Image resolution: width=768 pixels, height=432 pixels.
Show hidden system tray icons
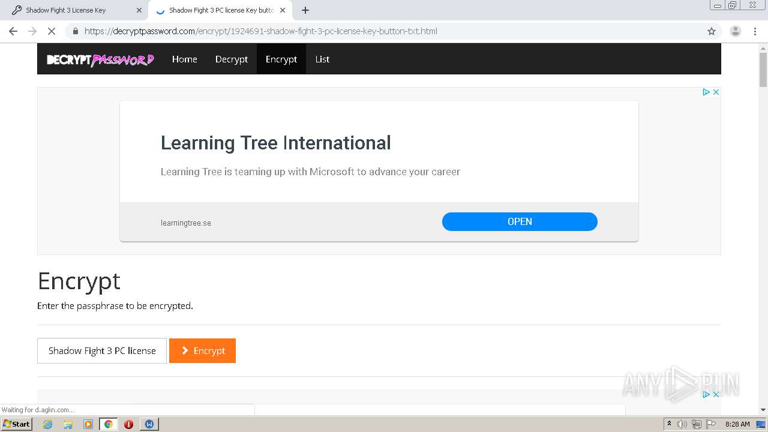(x=669, y=424)
